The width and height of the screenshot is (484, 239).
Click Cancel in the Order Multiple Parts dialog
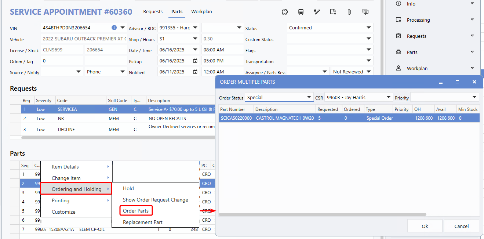coord(461,226)
